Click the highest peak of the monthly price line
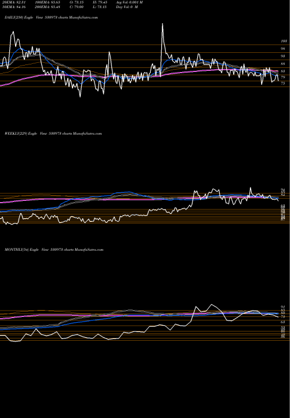 tap(212, 304)
